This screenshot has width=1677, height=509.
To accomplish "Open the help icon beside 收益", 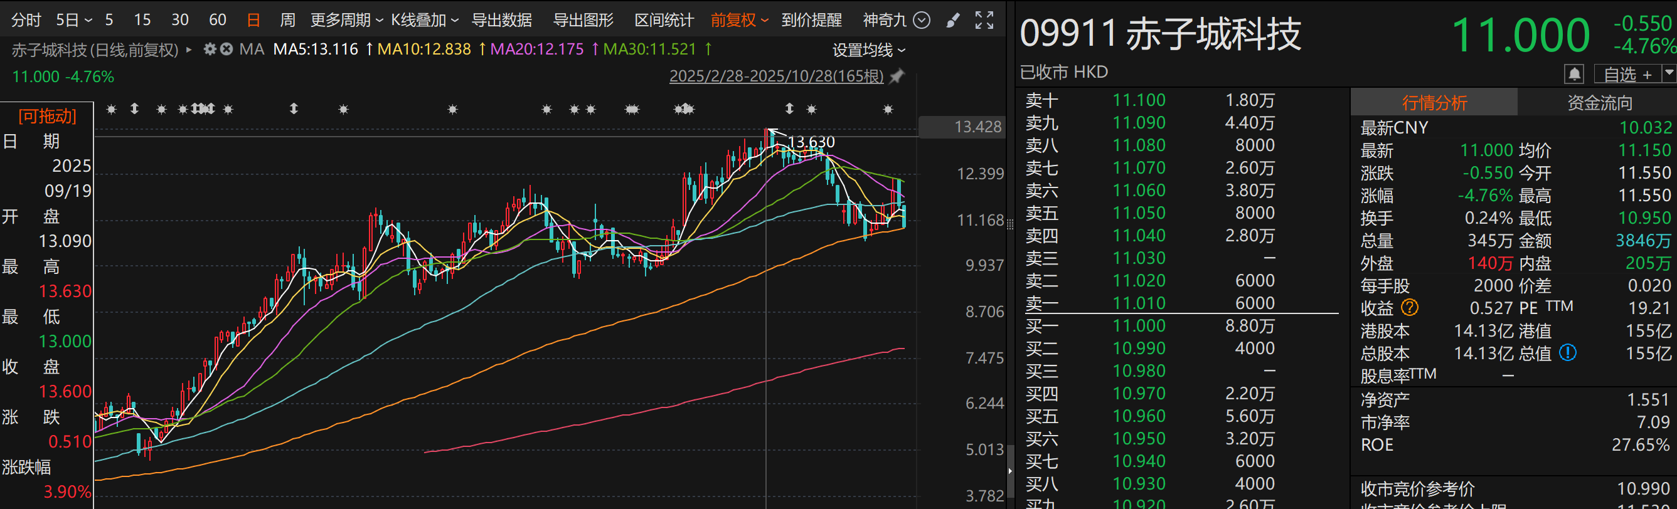I will [1410, 308].
